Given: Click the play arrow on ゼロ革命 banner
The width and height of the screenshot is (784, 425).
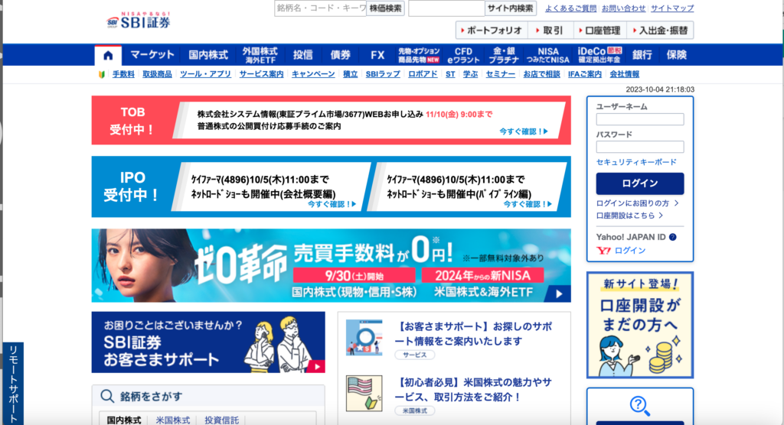Looking at the screenshot, I should coord(559,294).
